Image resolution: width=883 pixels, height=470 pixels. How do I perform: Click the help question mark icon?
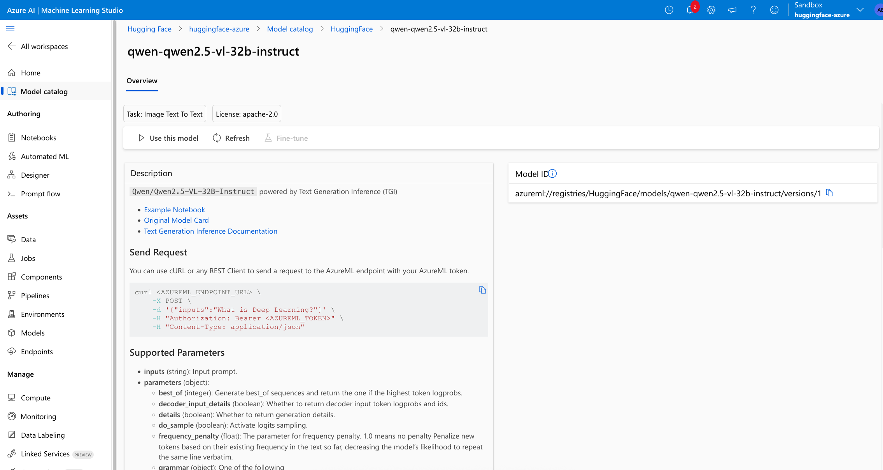(x=753, y=10)
